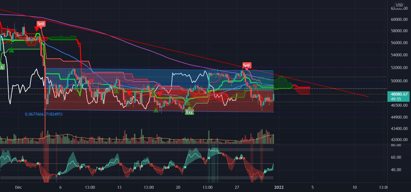Click the 13 date on time axis
The height and width of the screenshot is (192, 411).
click(x=119, y=187)
